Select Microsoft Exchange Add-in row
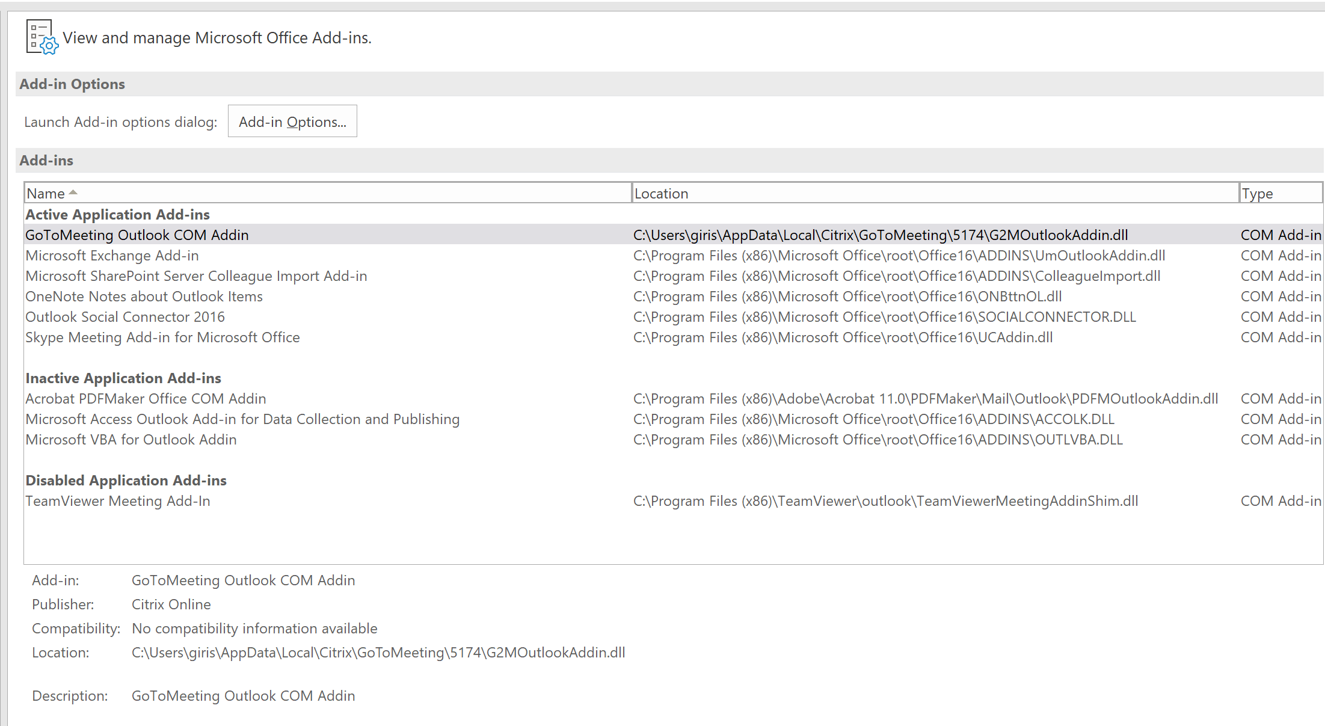The height and width of the screenshot is (726, 1325). pyautogui.click(x=674, y=255)
